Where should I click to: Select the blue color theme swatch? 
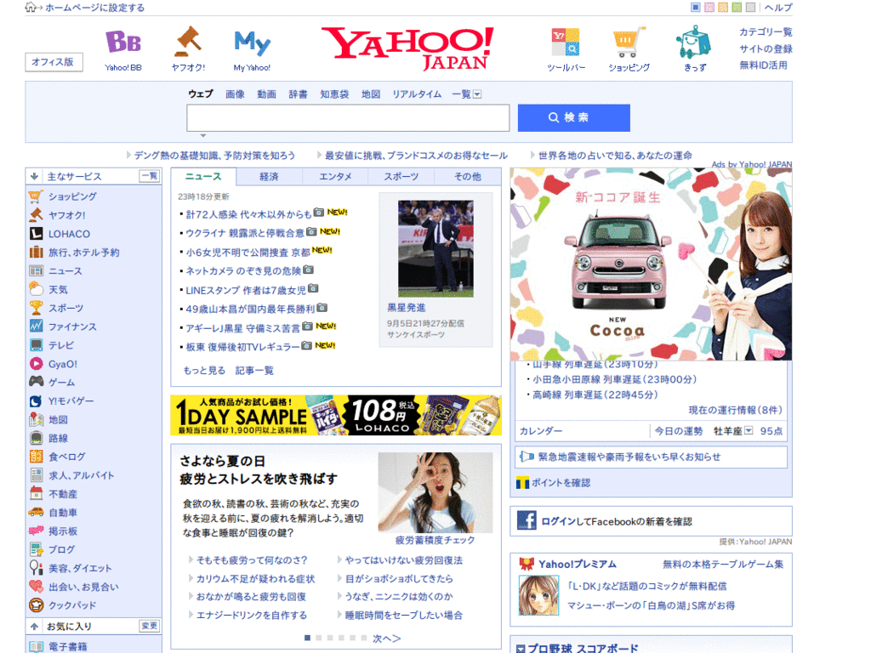click(695, 7)
